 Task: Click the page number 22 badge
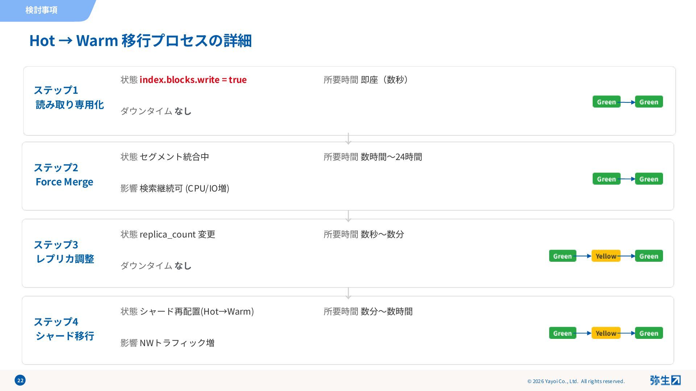click(20, 380)
